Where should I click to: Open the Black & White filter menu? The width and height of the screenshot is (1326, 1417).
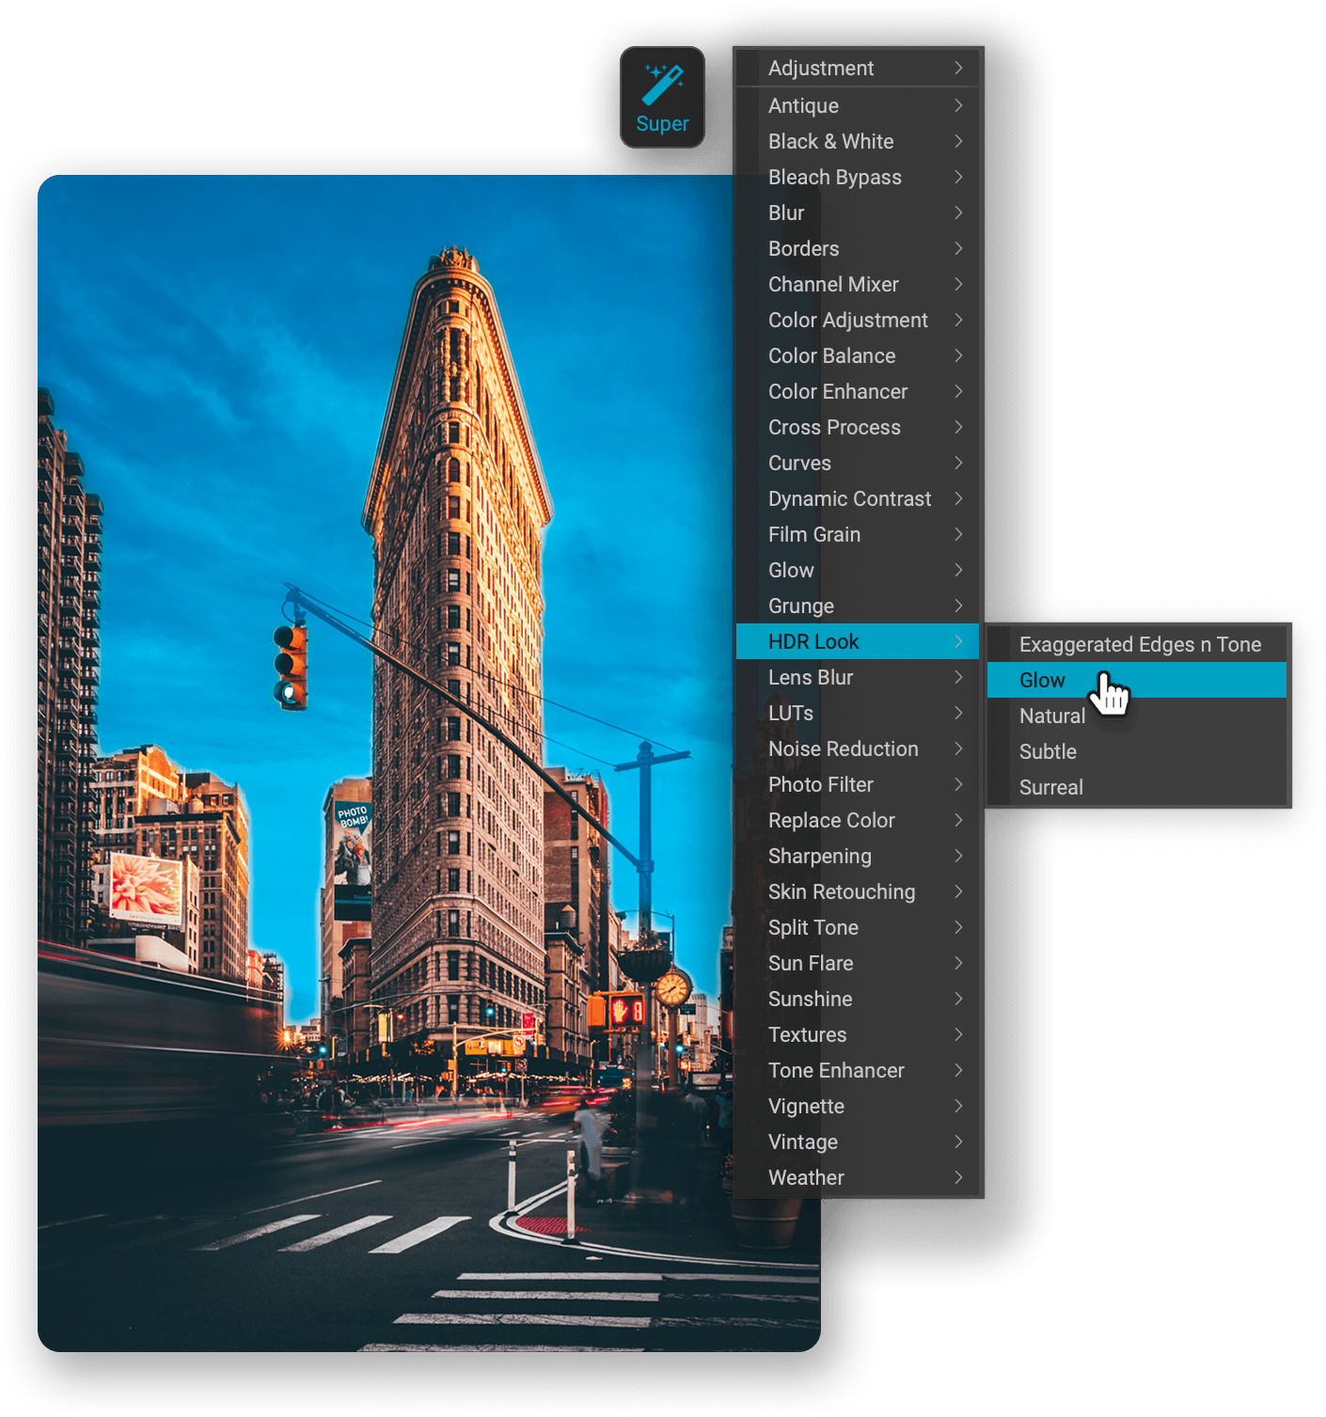tap(830, 141)
